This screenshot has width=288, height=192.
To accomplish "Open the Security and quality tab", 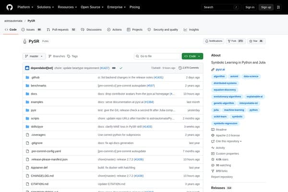I will pyautogui.click(x=163, y=30).
